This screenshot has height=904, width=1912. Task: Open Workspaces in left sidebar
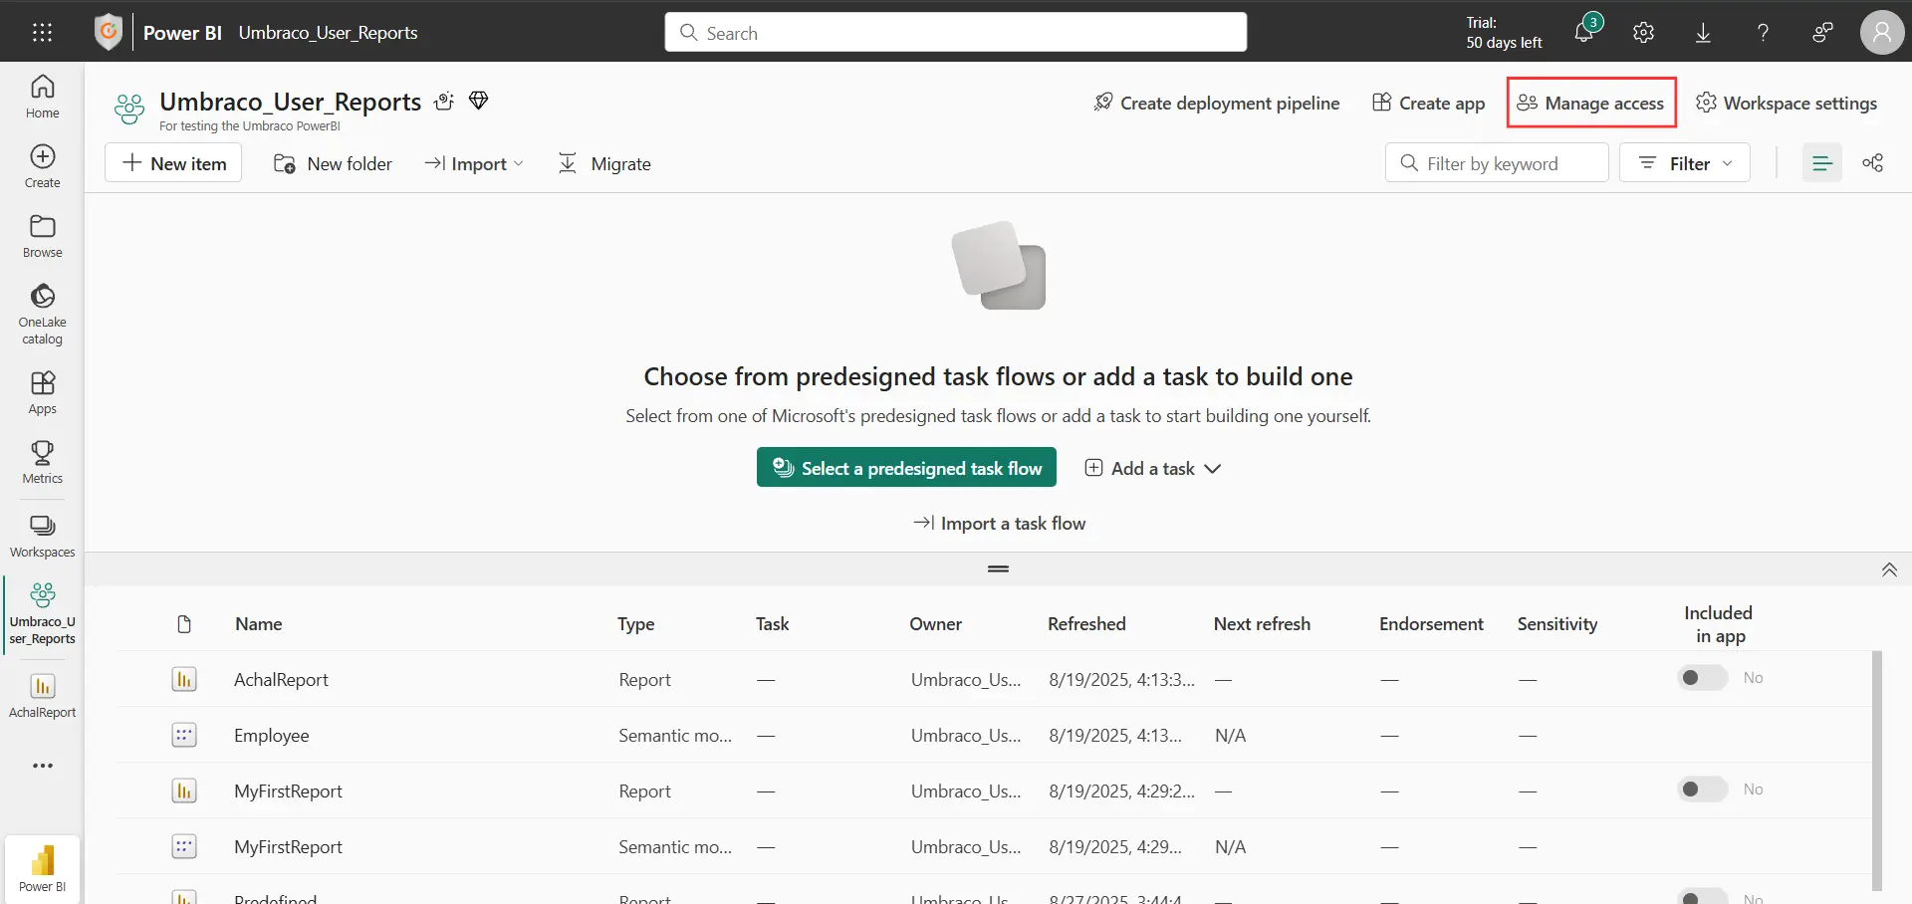[42, 536]
